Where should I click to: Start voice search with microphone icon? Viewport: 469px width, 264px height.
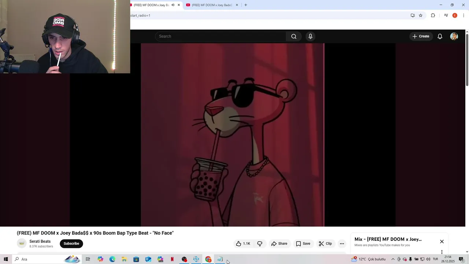310,36
